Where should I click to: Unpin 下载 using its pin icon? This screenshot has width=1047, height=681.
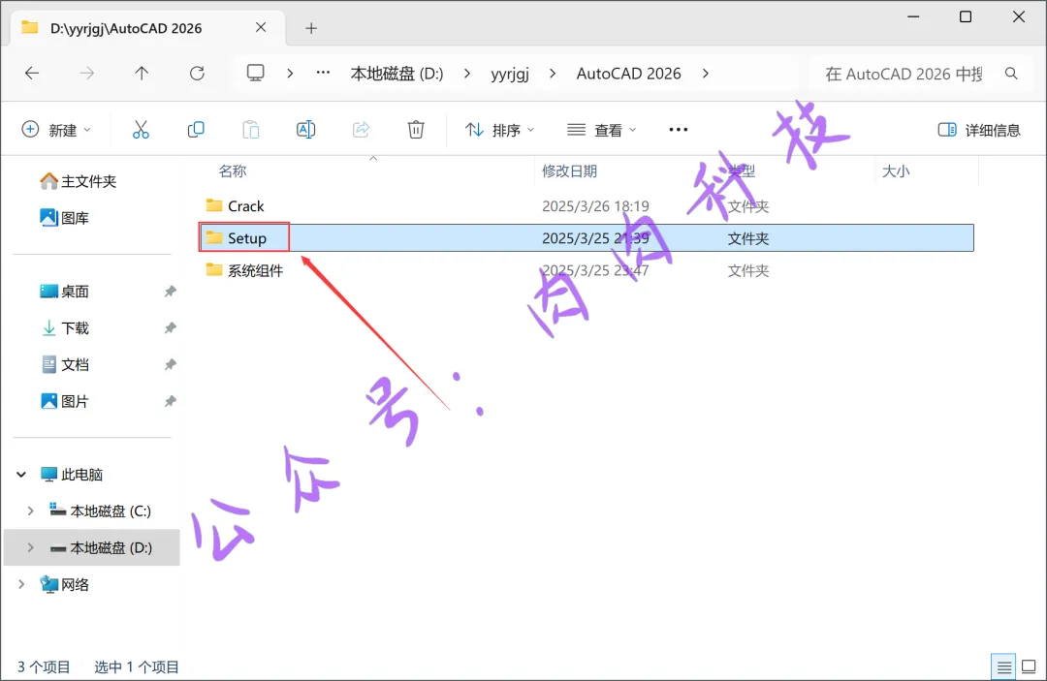click(x=171, y=328)
